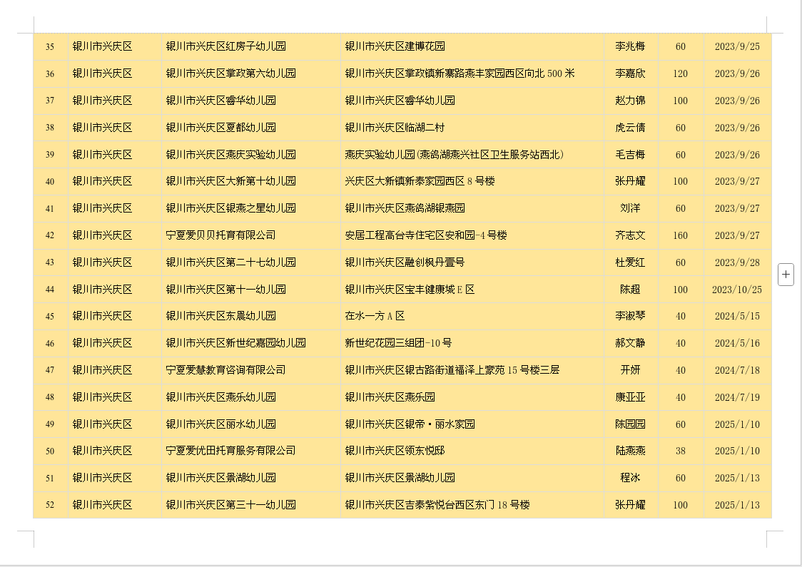Select 银川市兴庆区丽水幼儿园
This screenshot has width=802, height=567.
(221, 425)
